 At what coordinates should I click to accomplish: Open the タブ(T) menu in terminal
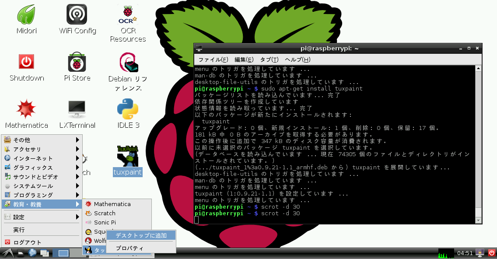pyautogui.click(x=269, y=59)
